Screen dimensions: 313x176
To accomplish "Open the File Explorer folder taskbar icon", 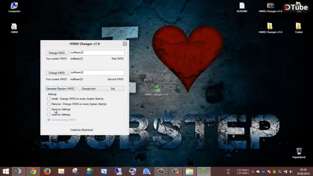I will pyautogui.click(x=189, y=172).
